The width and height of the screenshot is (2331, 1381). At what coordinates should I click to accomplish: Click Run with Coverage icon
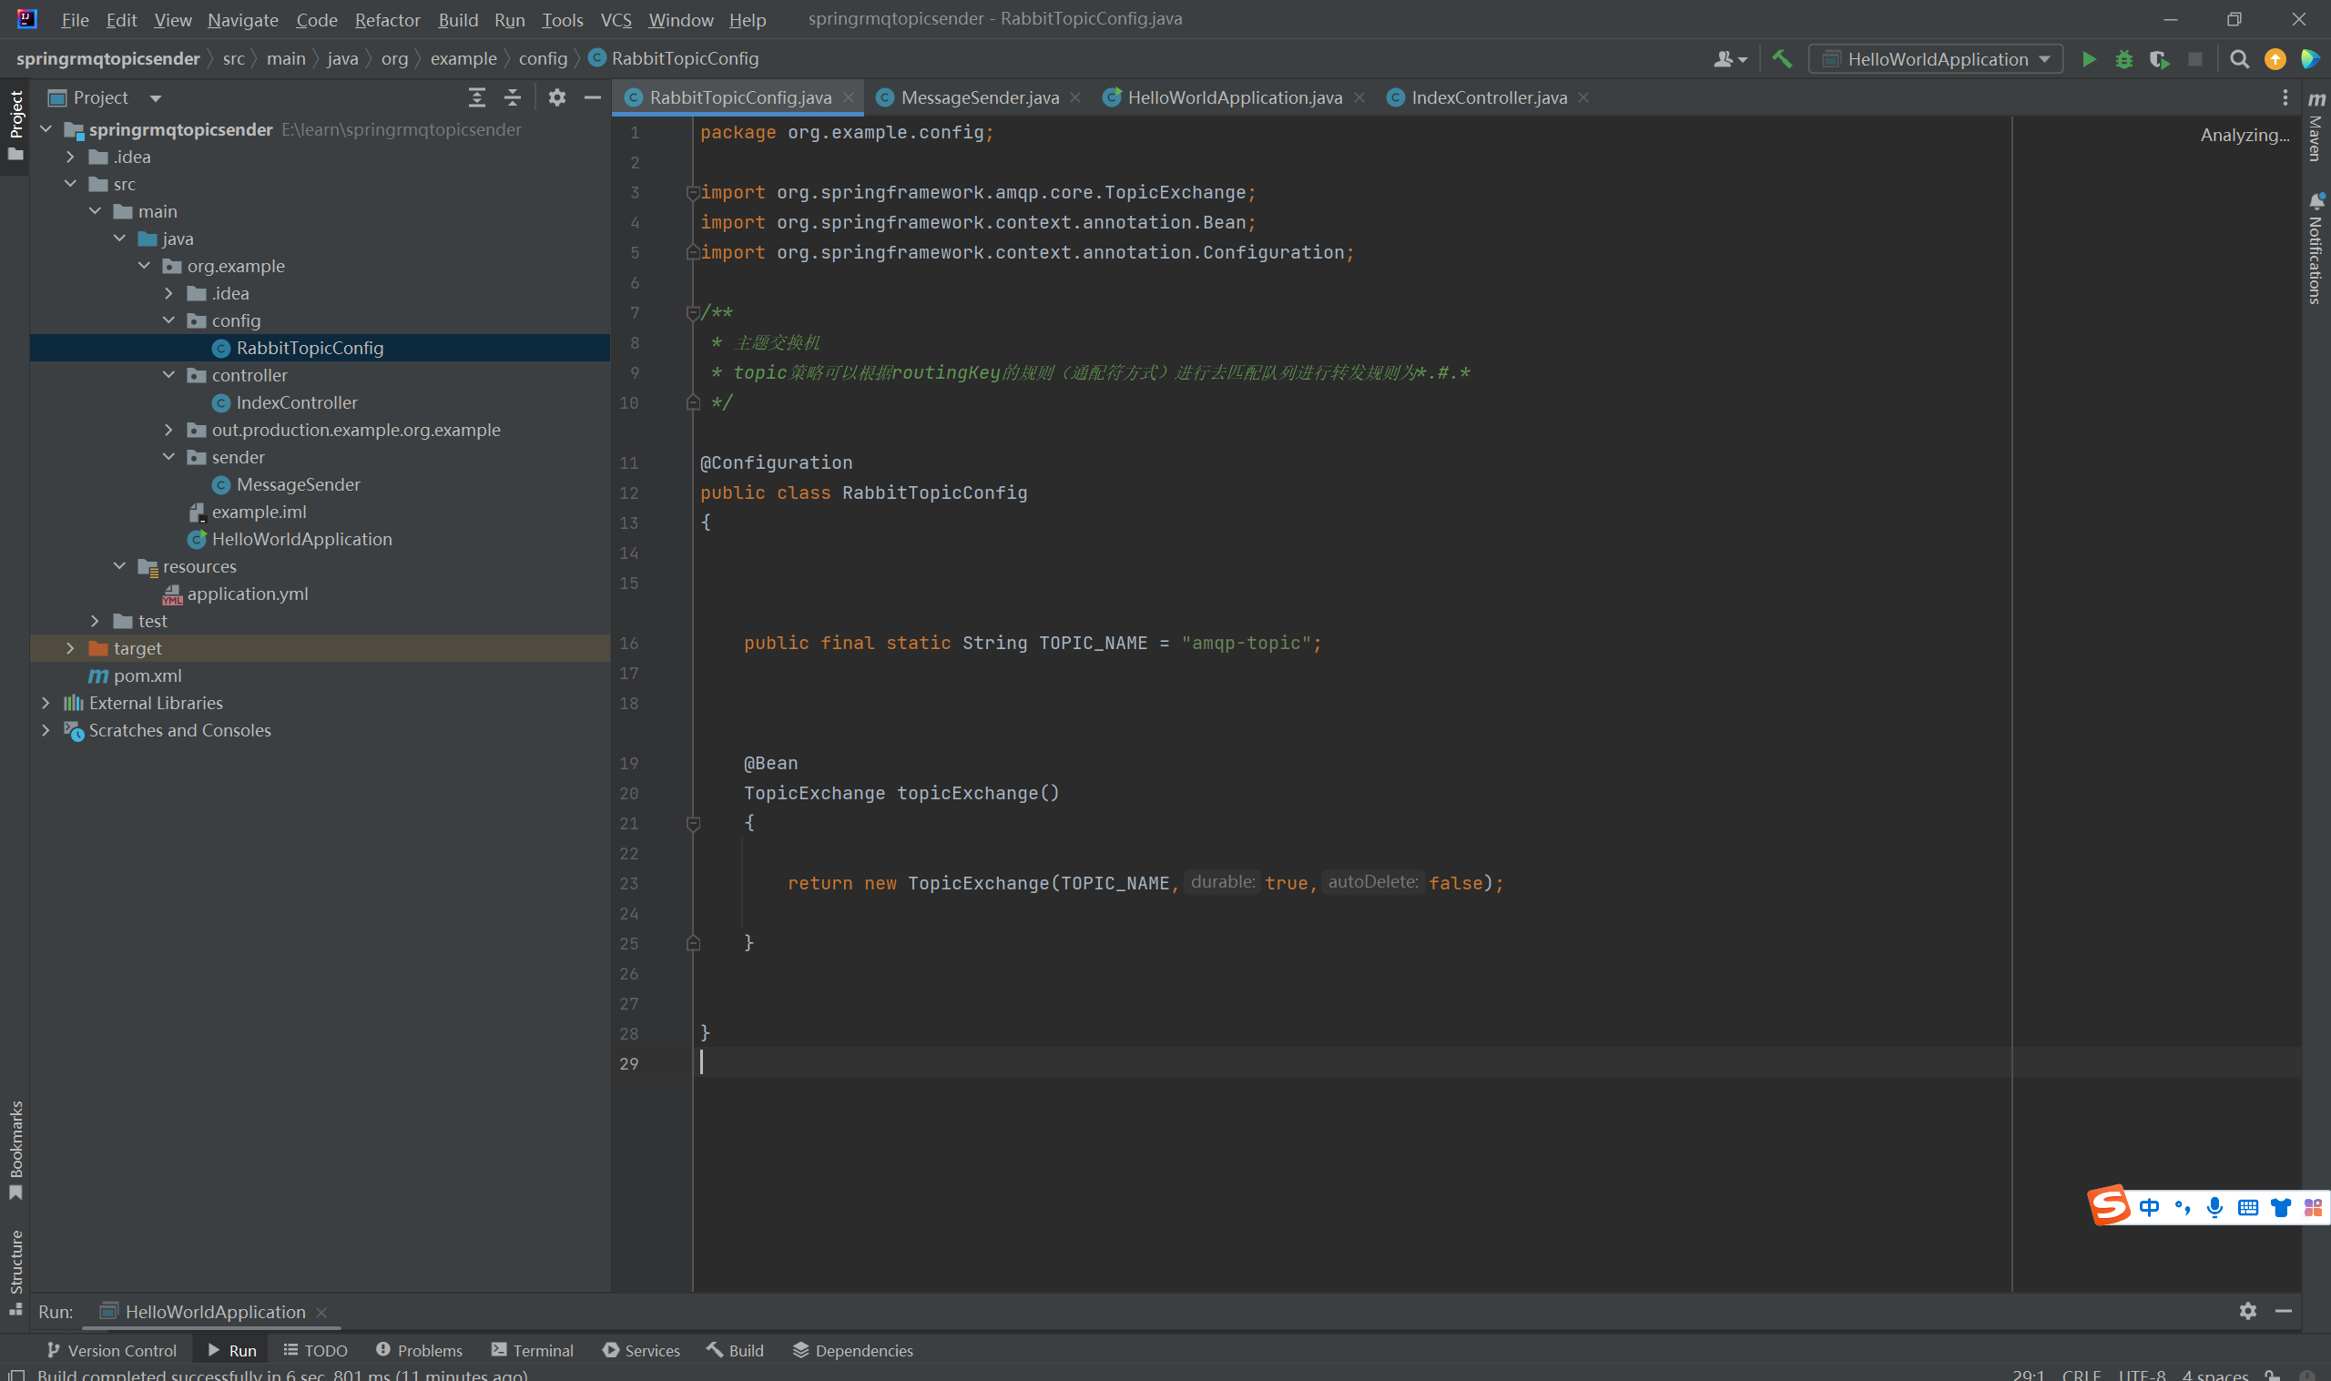[x=2160, y=59]
